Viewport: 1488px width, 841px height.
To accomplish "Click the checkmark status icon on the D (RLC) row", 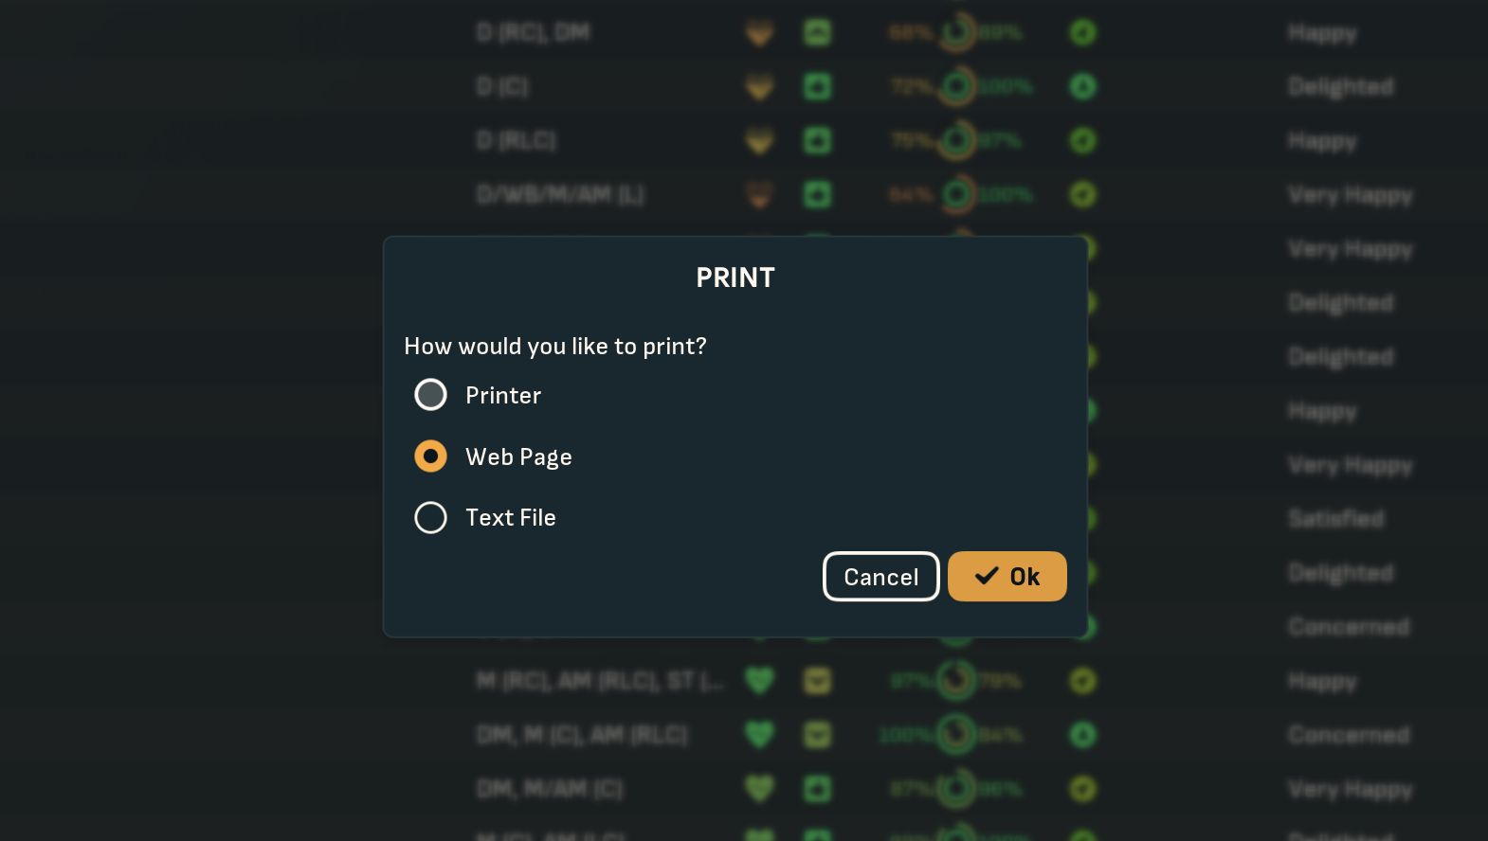I will tap(1081, 140).
